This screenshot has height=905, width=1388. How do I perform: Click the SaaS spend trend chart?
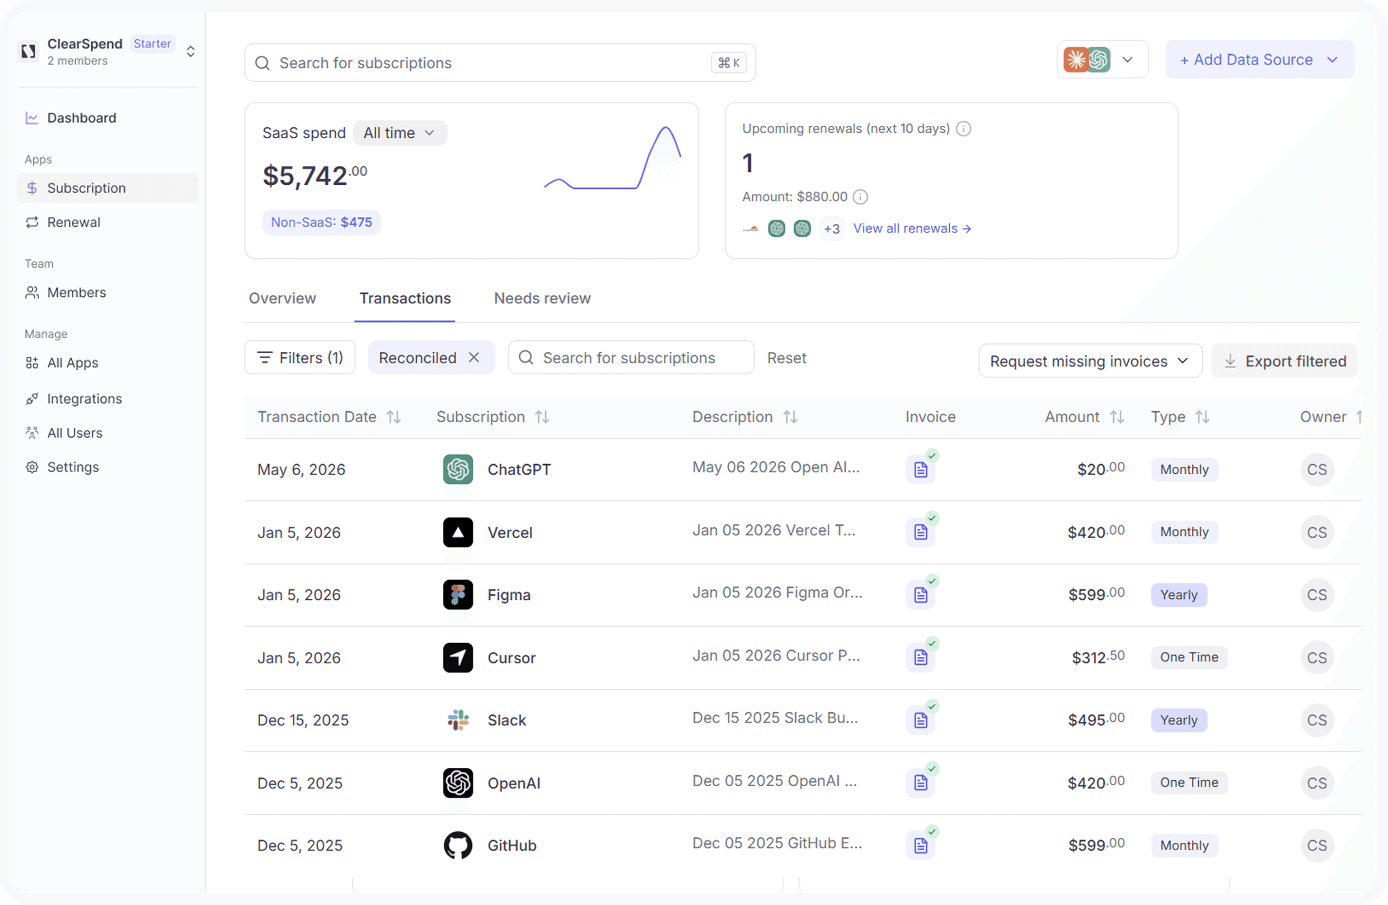coord(612,157)
